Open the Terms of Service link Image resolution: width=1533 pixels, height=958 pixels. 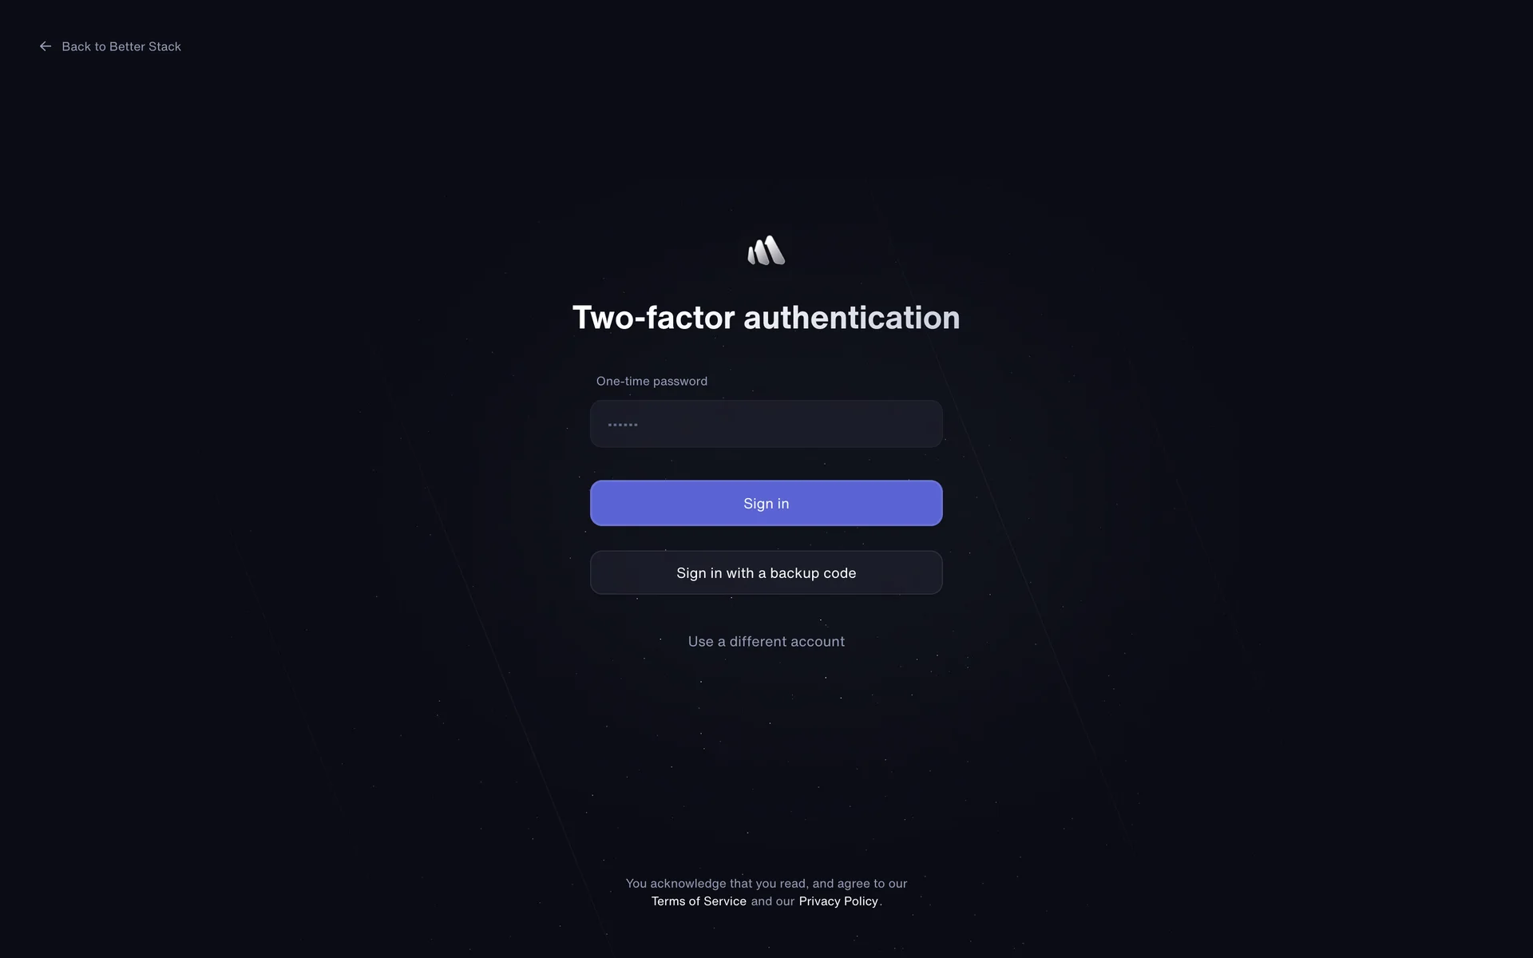pos(699,901)
